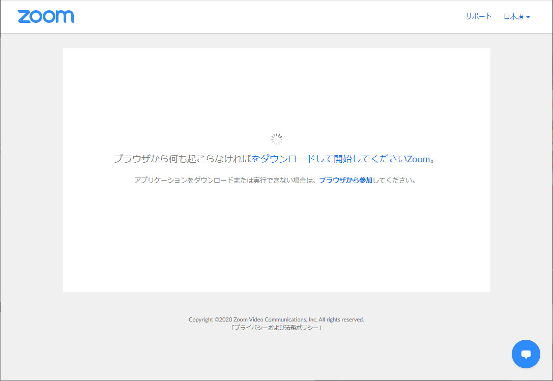Click the text アプリケーションをダウンロードまたは実行できない場合は
This screenshot has height=381, width=553.
pyautogui.click(x=224, y=180)
